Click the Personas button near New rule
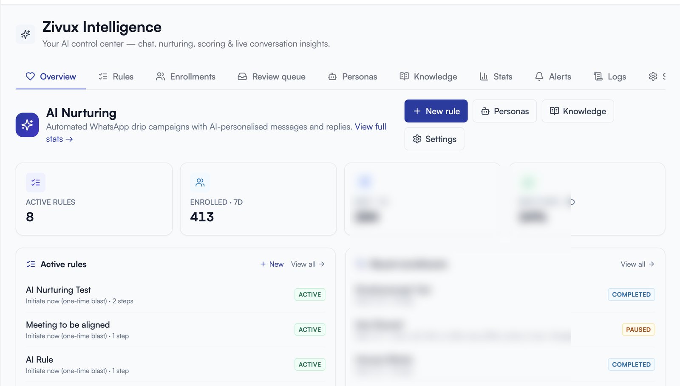 (x=505, y=111)
